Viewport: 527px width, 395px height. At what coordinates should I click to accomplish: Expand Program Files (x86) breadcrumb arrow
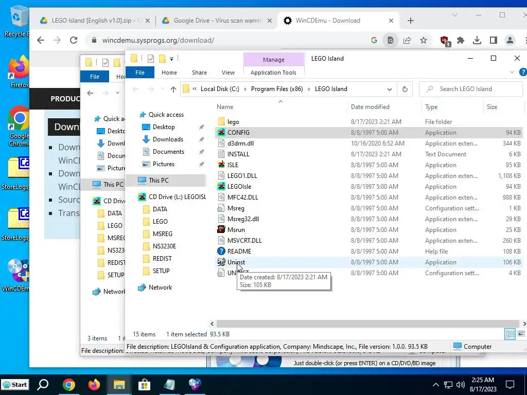click(x=309, y=89)
